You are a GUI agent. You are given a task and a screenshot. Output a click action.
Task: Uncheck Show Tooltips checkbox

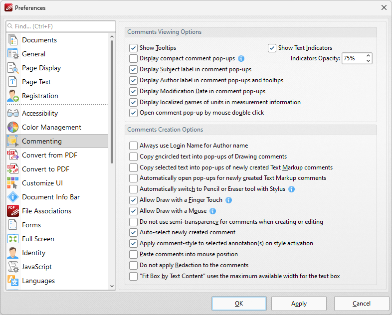133,48
